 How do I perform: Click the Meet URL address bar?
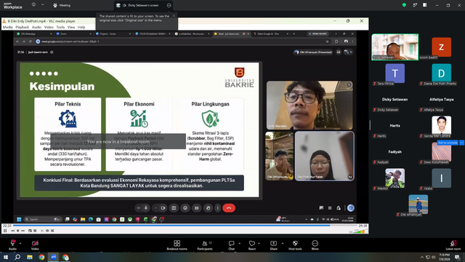click(x=181, y=41)
